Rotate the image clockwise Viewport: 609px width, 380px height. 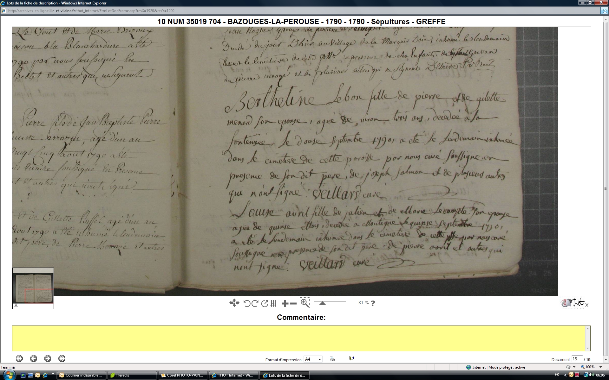[x=255, y=303]
